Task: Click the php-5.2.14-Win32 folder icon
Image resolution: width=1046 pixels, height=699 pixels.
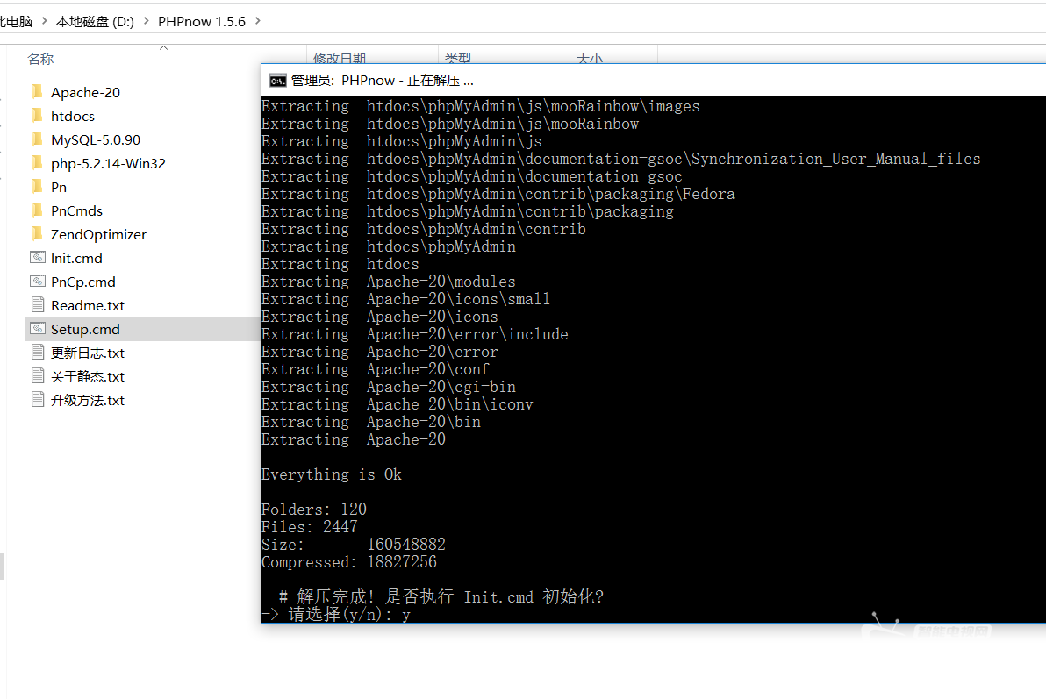Action: tap(38, 163)
